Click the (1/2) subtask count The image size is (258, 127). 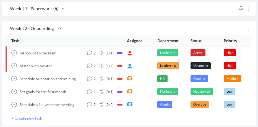110,66
